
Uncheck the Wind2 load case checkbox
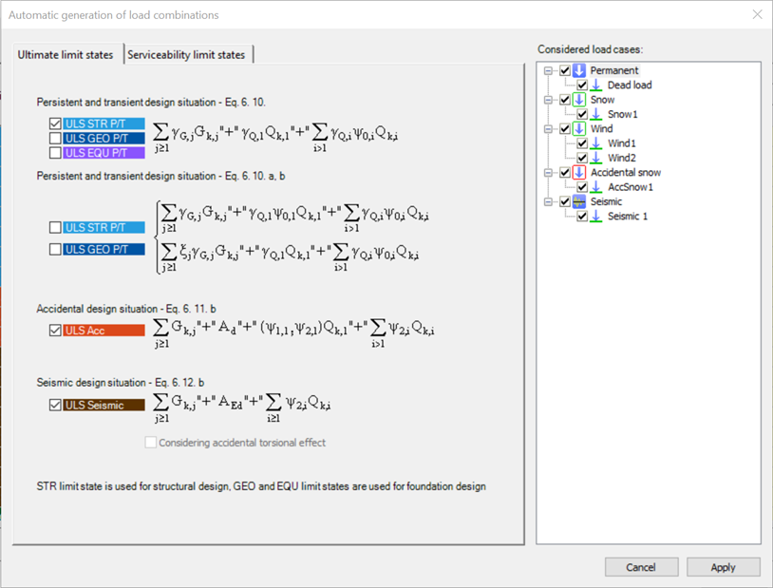[x=582, y=158]
